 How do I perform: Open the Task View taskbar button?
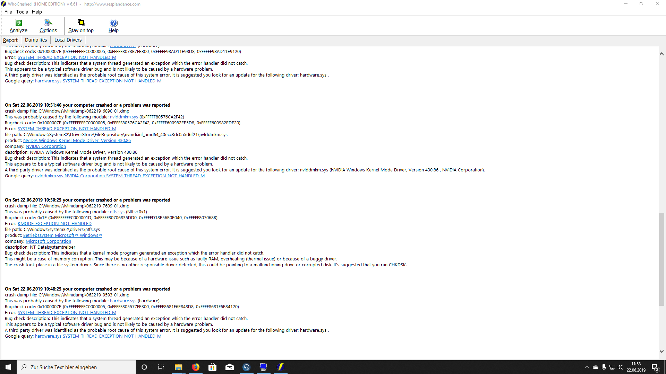[x=161, y=367]
